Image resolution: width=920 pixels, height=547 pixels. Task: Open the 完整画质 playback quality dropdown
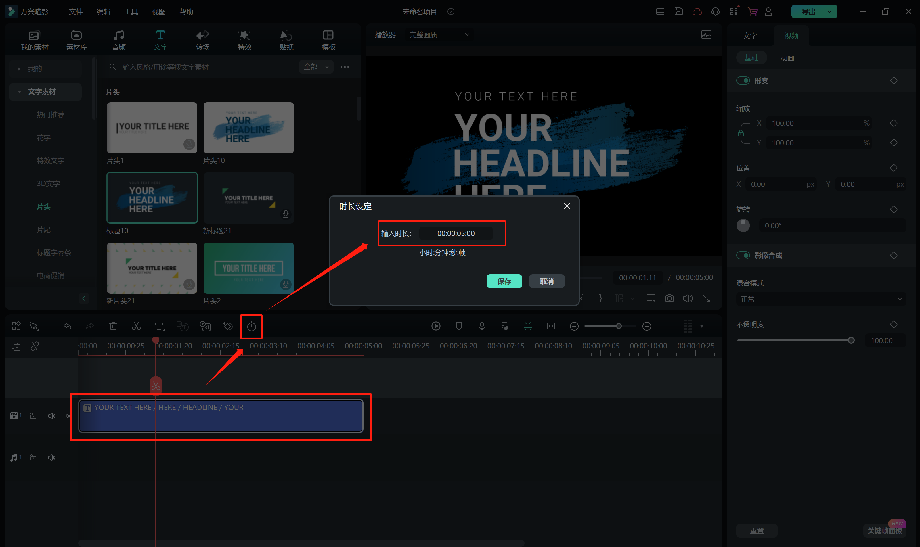point(439,35)
